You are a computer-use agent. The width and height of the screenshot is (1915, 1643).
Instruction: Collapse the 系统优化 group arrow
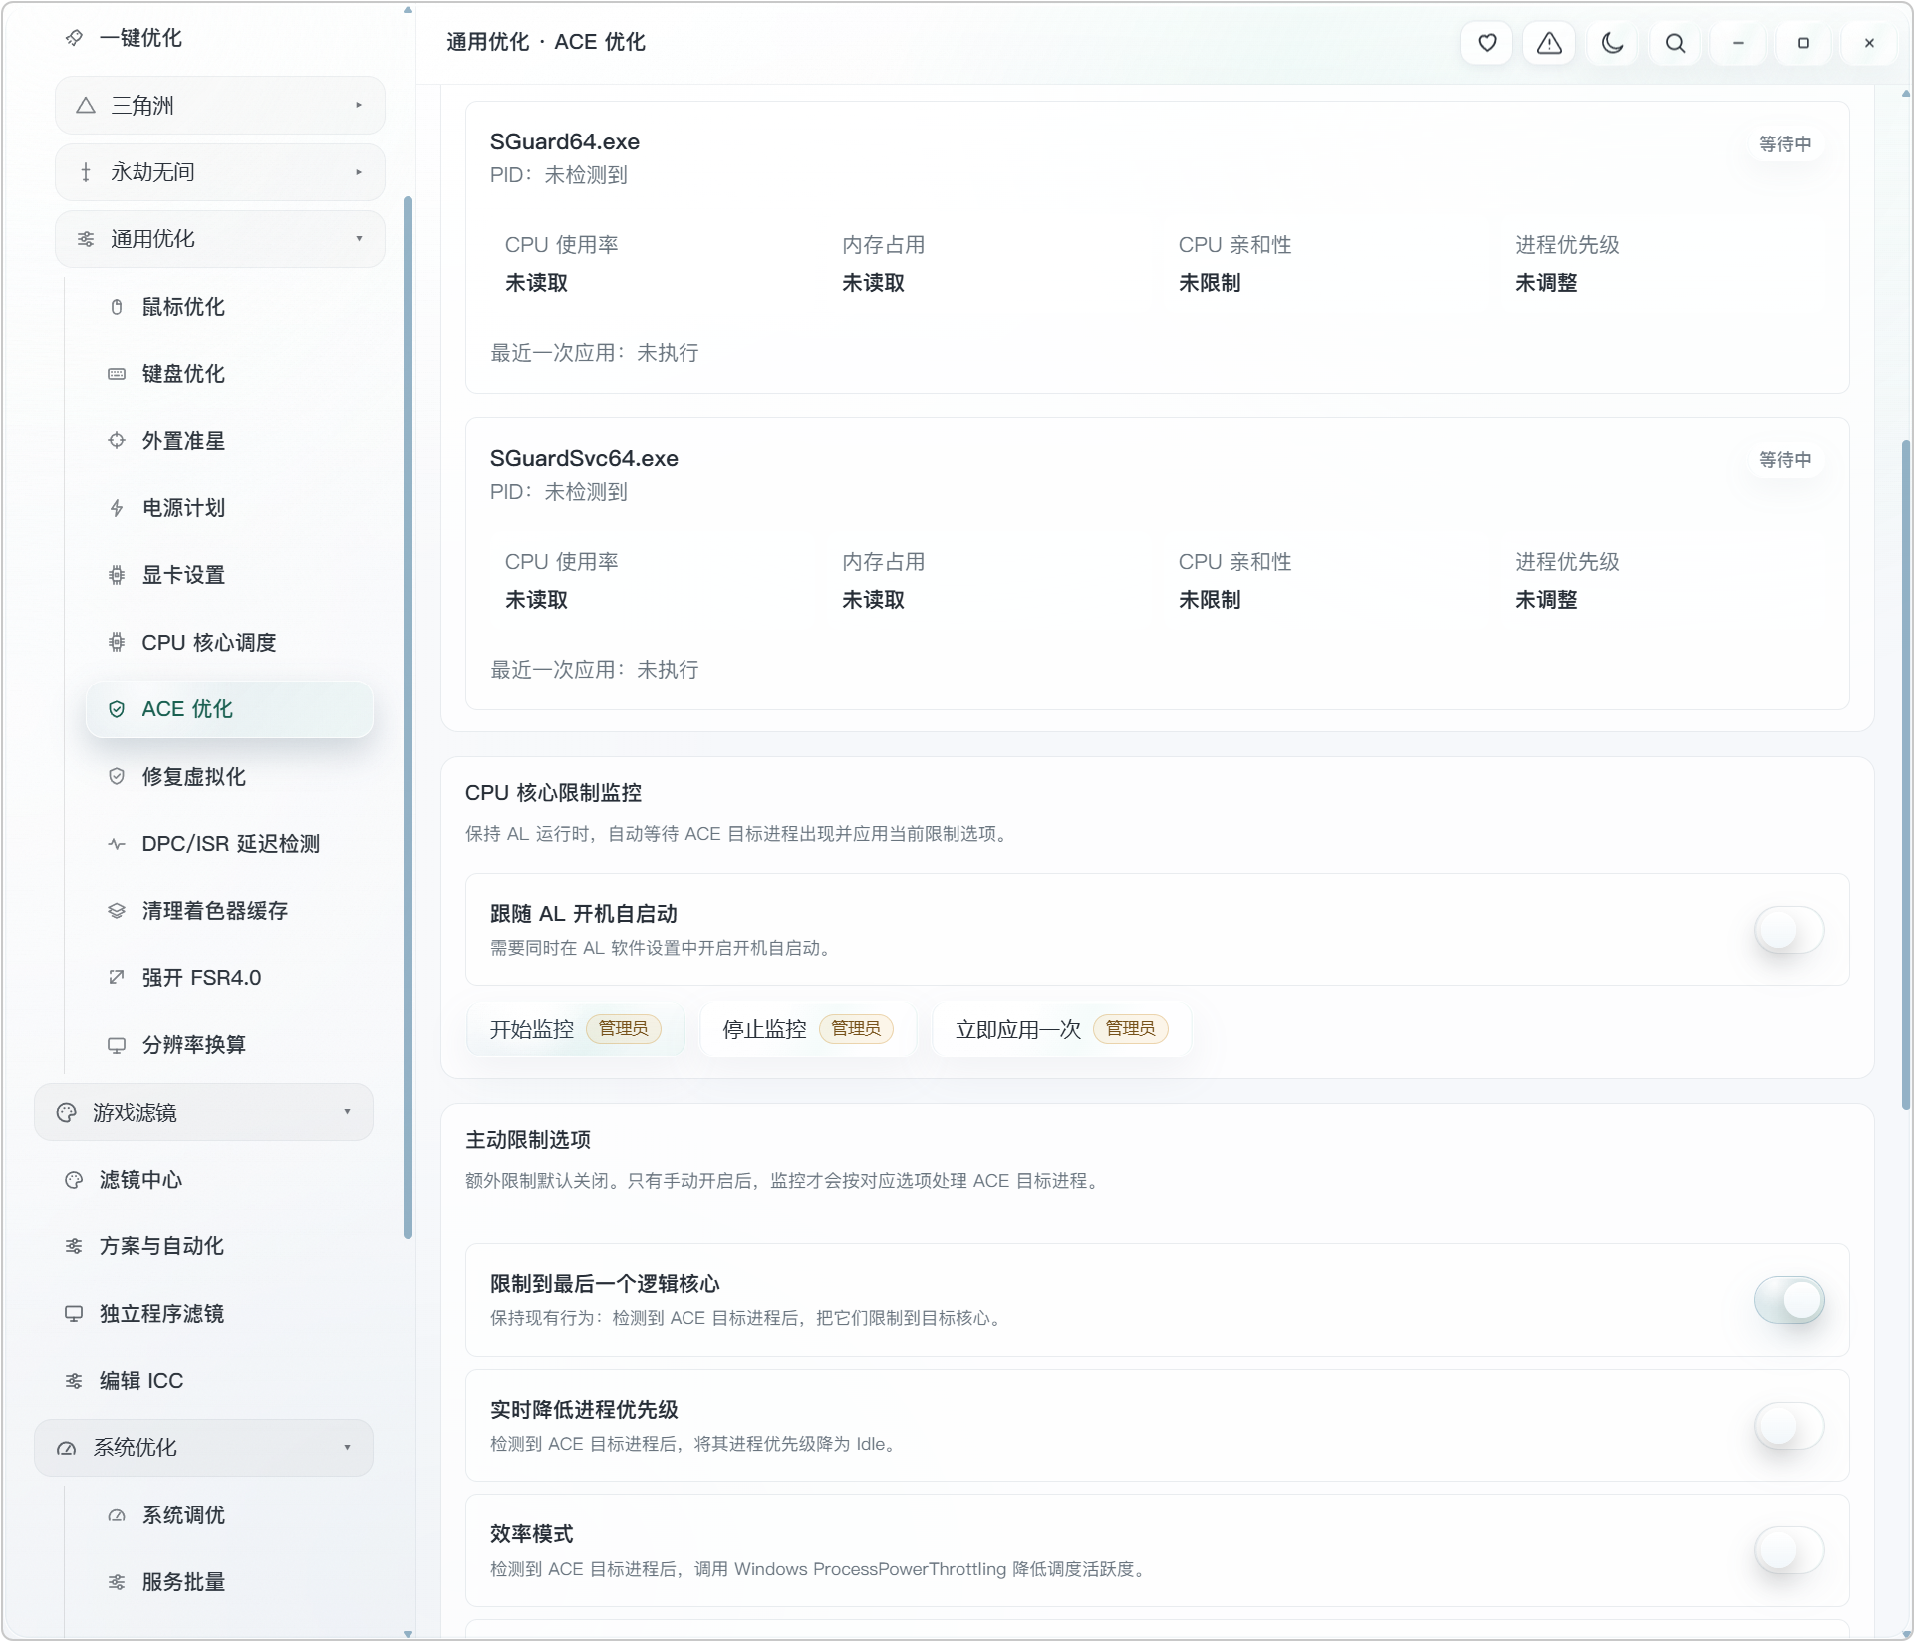coord(347,1448)
